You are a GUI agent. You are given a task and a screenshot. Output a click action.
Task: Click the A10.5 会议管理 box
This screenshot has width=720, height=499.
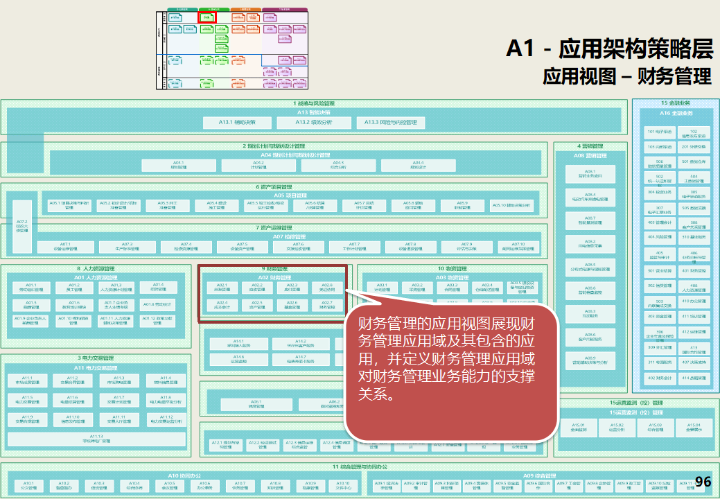click(170, 486)
